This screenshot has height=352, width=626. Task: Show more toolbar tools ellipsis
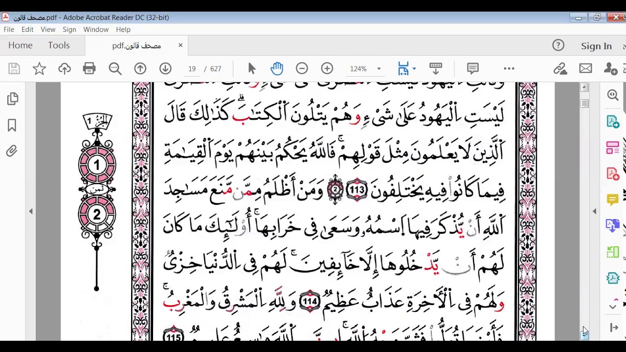click(509, 69)
